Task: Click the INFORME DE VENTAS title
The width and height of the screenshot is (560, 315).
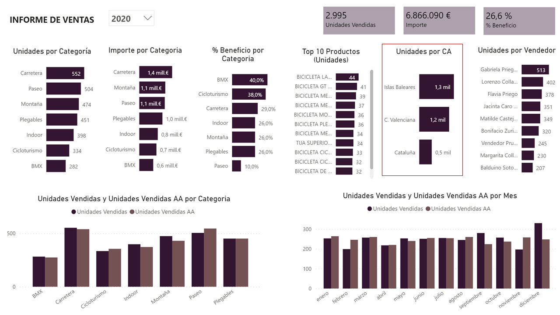Action: pos(51,20)
